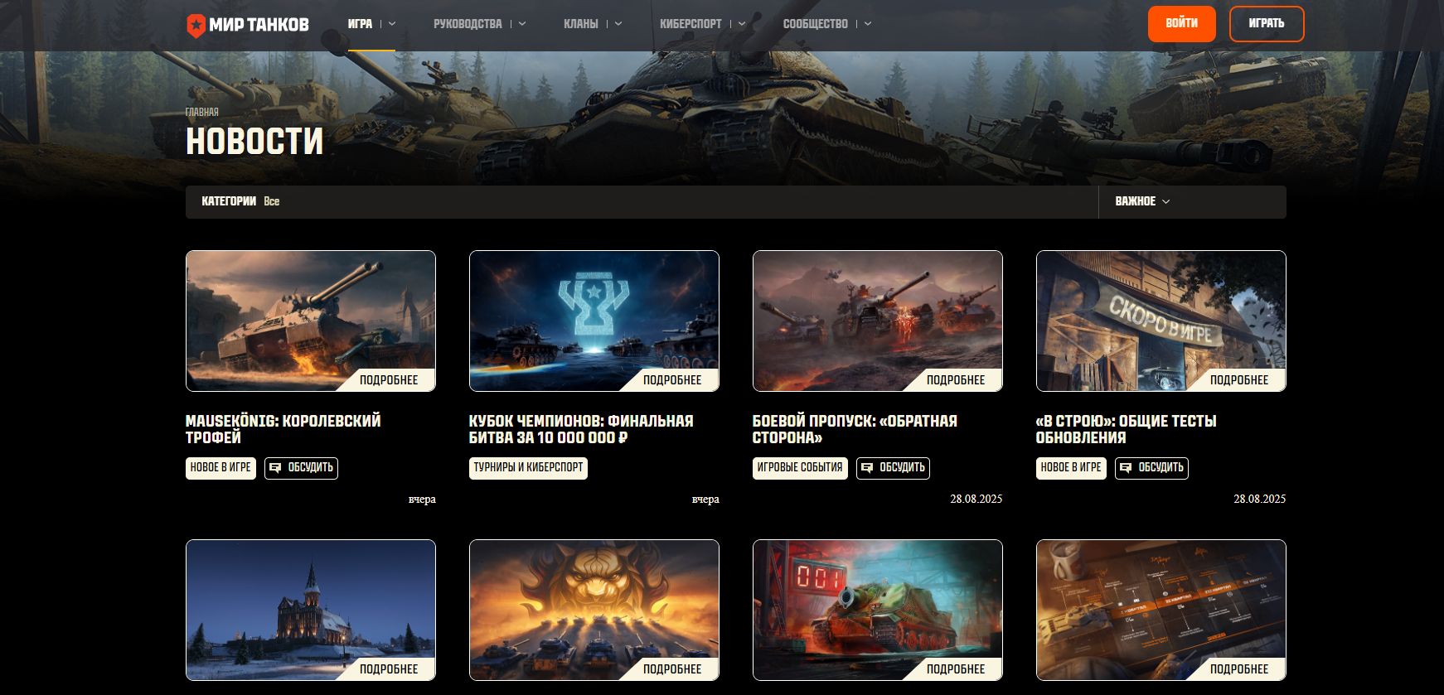The image size is (1444, 695).
Task: Open the Сообщество menu item
Action: point(815,24)
